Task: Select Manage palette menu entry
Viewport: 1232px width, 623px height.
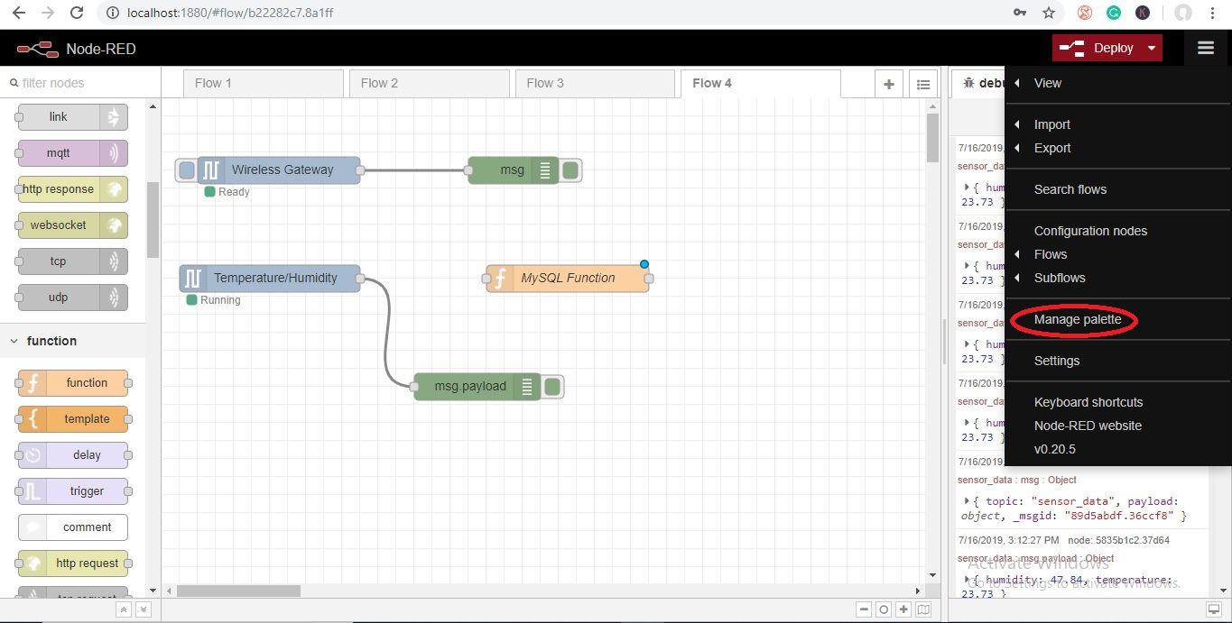Action: click(x=1078, y=319)
